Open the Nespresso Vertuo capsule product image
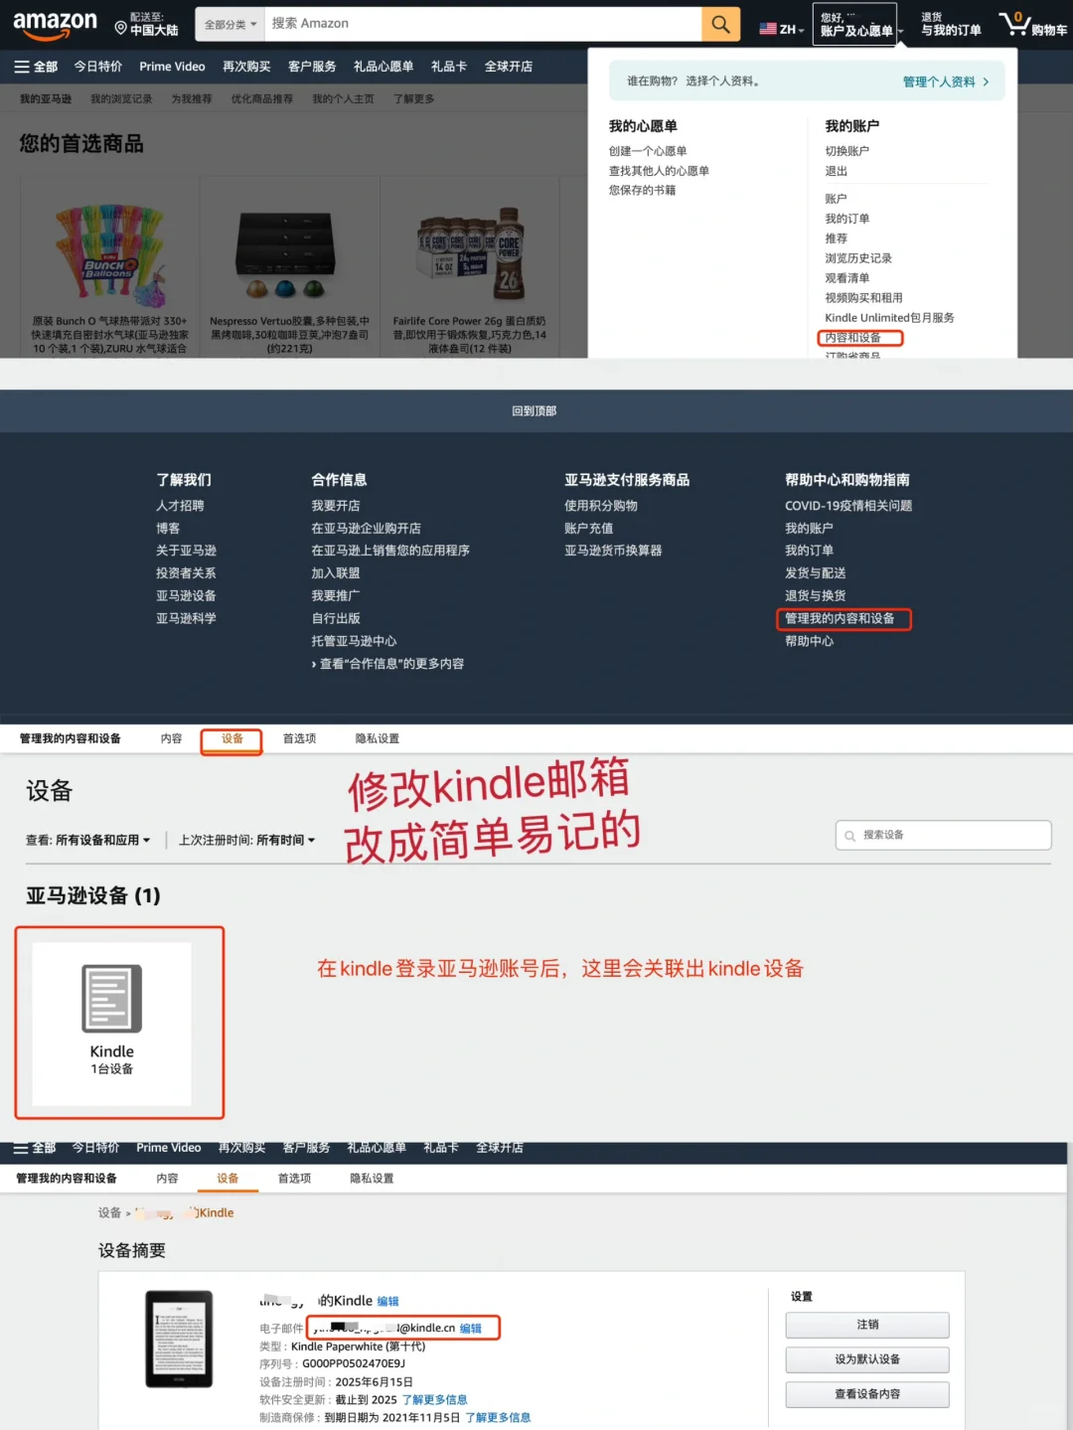 286,254
